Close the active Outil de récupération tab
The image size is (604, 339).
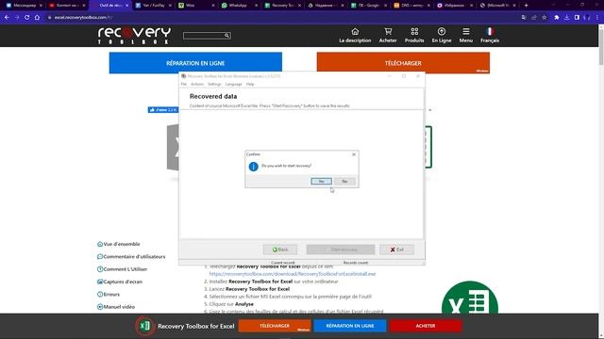point(127,6)
